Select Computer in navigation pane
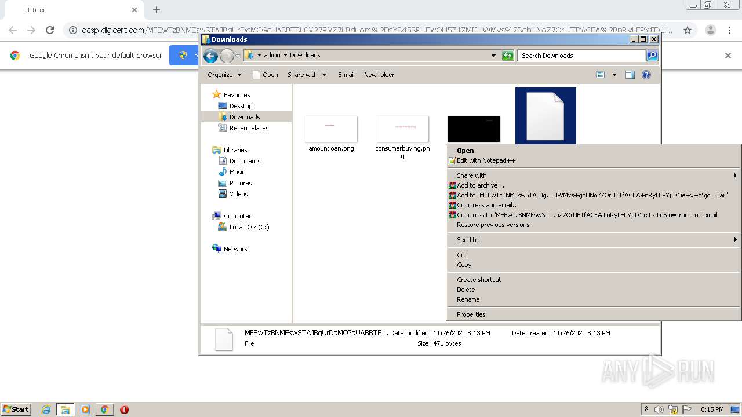The width and height of the screenshot is (742, 417). pos(237,216)
